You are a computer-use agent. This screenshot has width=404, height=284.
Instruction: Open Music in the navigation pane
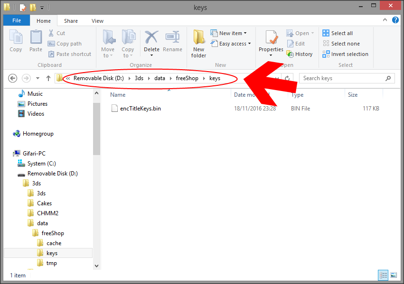tap(30, 93)
